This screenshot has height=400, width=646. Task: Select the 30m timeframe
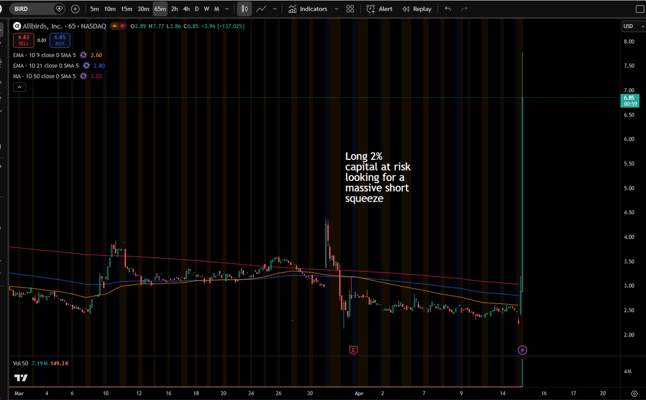tap(143, 9)
